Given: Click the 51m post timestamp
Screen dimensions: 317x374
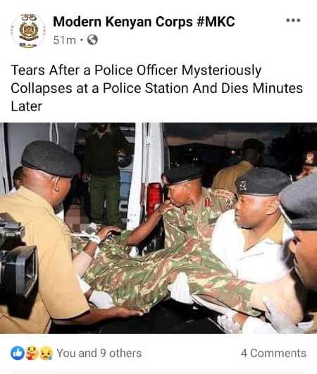Looking at the screenshot, I should click(64, 40).
